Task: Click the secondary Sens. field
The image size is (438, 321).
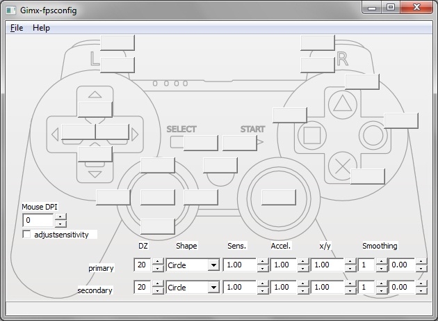Action: 240,287
